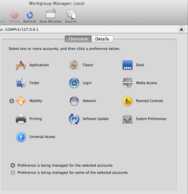Click the Refresh toolbar icon
The image size is (188, 194).
click(x=30, y=15)
